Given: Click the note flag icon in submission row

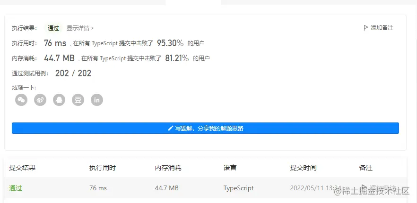Looking at the screenshot, I should click(364, 187).
